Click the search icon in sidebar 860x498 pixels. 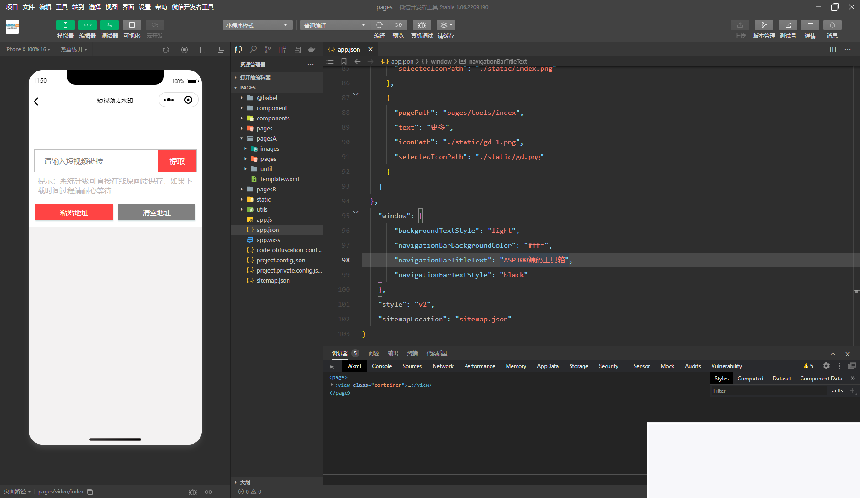tap(253, 49)
